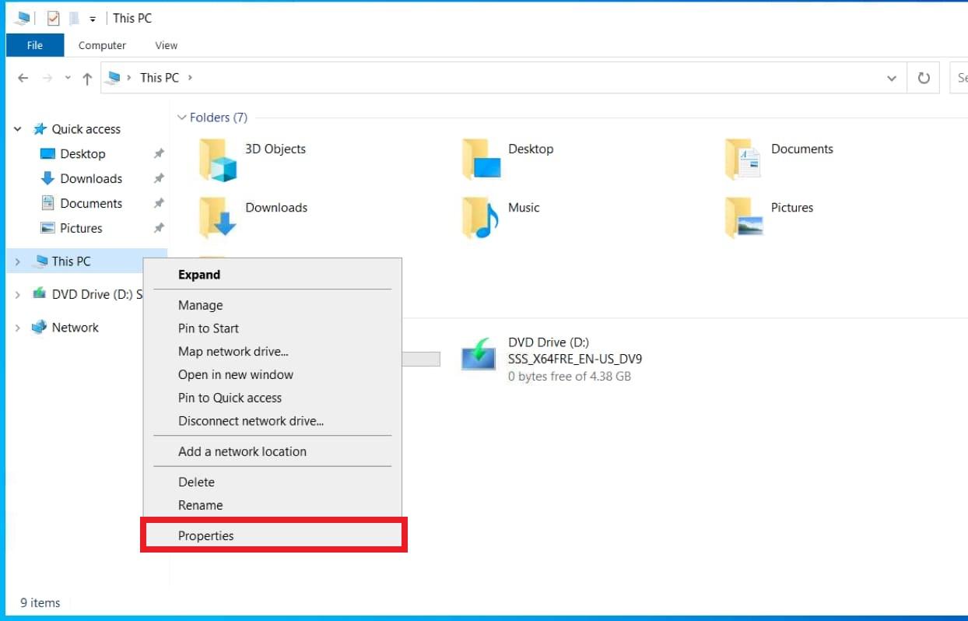Choose Properties from the context menu
The height and width of the screenshot is (621, 968).
click(x=205, y=535)
